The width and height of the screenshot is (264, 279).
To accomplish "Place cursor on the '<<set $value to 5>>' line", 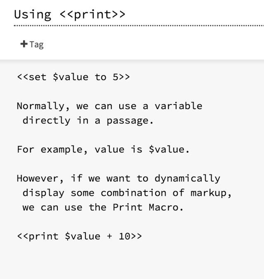I will 73,77.
